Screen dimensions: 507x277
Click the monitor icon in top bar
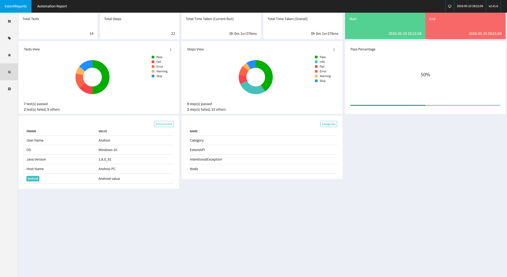pos(449,6)
